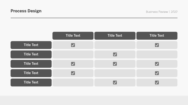Click the Process Design slide title
The image size is (188, 105).
26,11
